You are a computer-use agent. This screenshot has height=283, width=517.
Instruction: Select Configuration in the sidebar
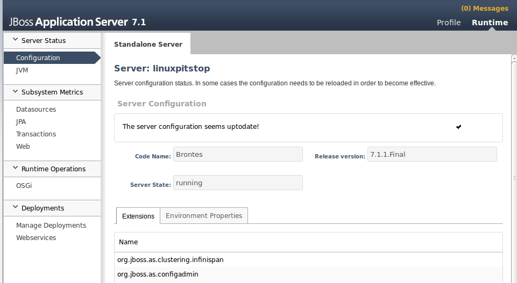pyautogui.click(x=52, y=57)
